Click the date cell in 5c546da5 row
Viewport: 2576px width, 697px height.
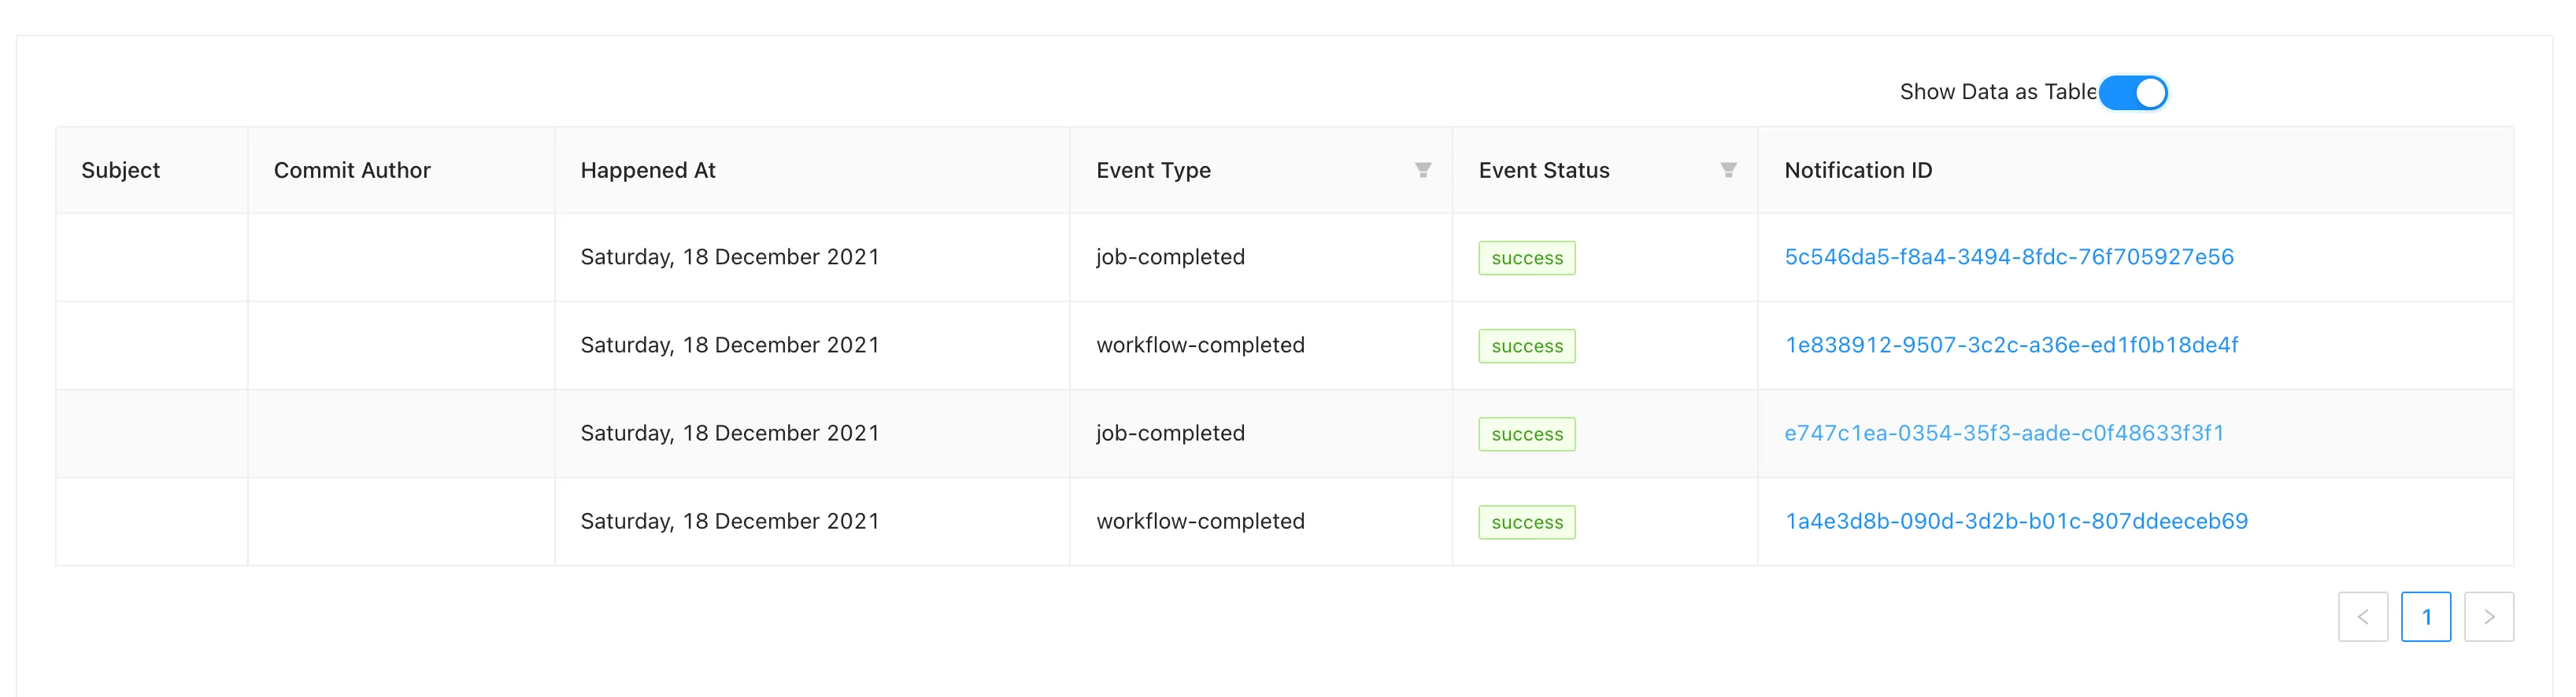point(812,257)
